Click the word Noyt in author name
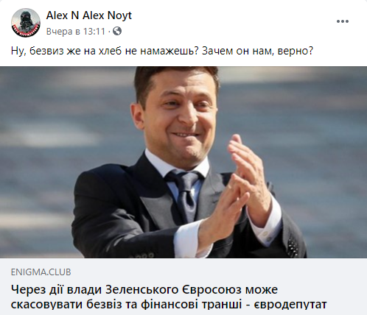 click(x=119, y=15)
